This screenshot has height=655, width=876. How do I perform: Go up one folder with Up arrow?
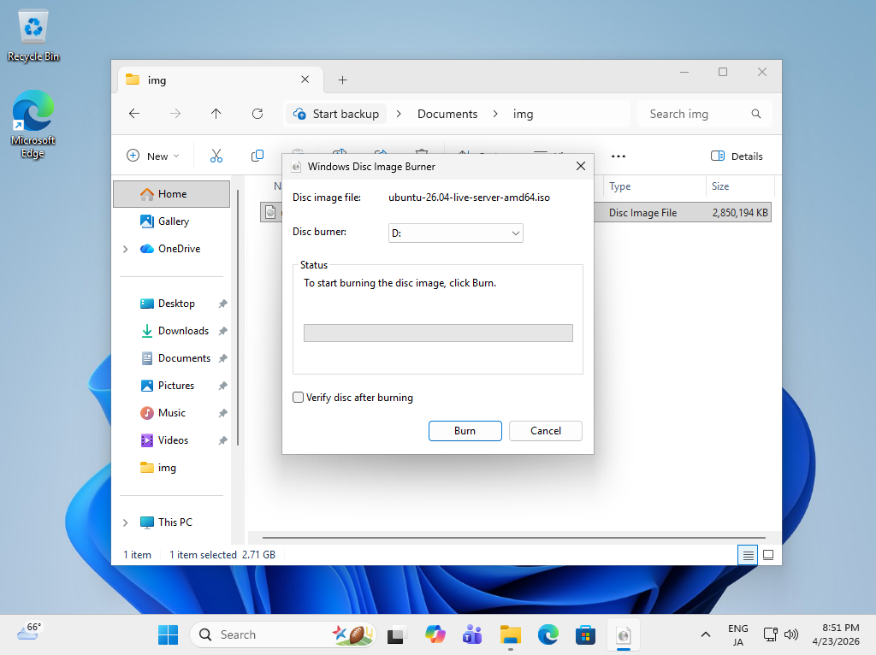click(x=216, y=114)
